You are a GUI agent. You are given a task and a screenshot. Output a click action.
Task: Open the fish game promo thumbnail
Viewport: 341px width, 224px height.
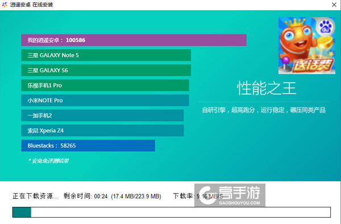(x=307, y=46)
